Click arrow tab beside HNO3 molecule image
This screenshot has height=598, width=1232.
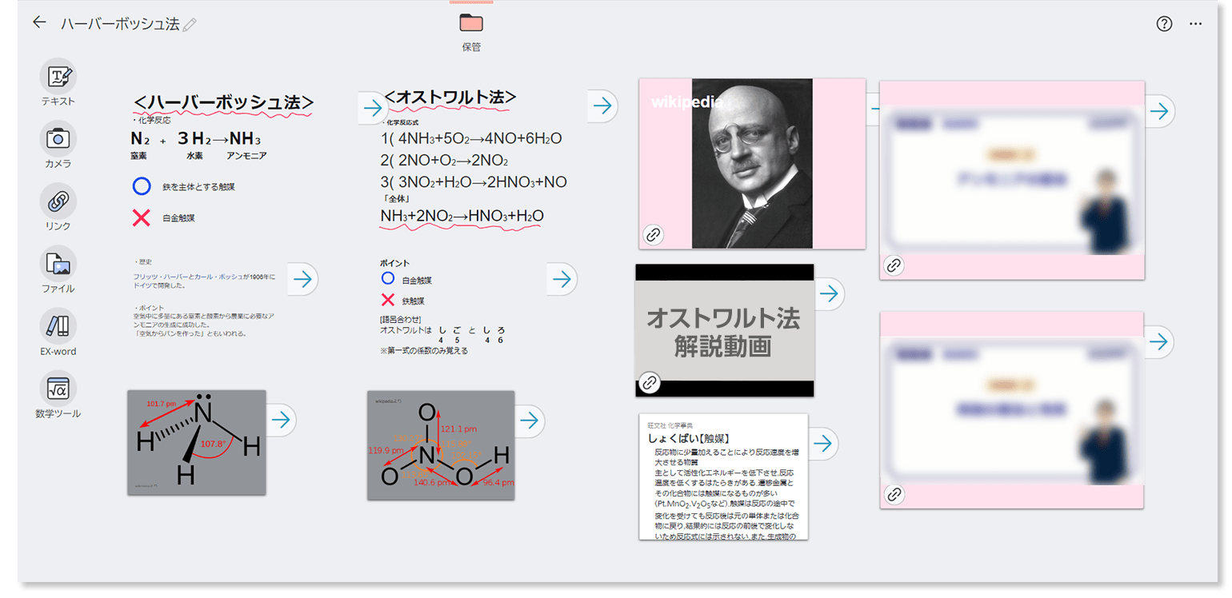point(529,421)
